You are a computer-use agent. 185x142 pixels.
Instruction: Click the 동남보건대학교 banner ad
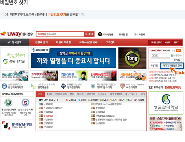pyautogui.click(x=14, y=75)
